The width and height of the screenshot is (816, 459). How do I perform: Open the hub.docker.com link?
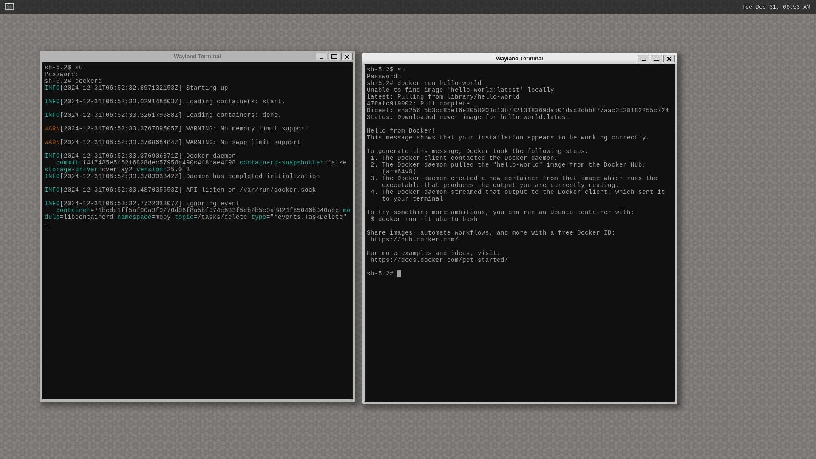pyautogui.click(x=415, y=239)
